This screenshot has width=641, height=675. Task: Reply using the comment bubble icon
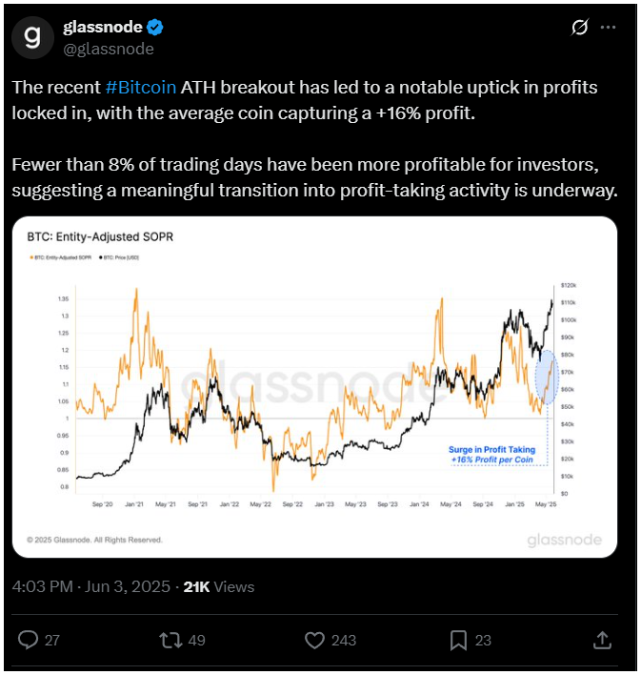coord(28,640)
